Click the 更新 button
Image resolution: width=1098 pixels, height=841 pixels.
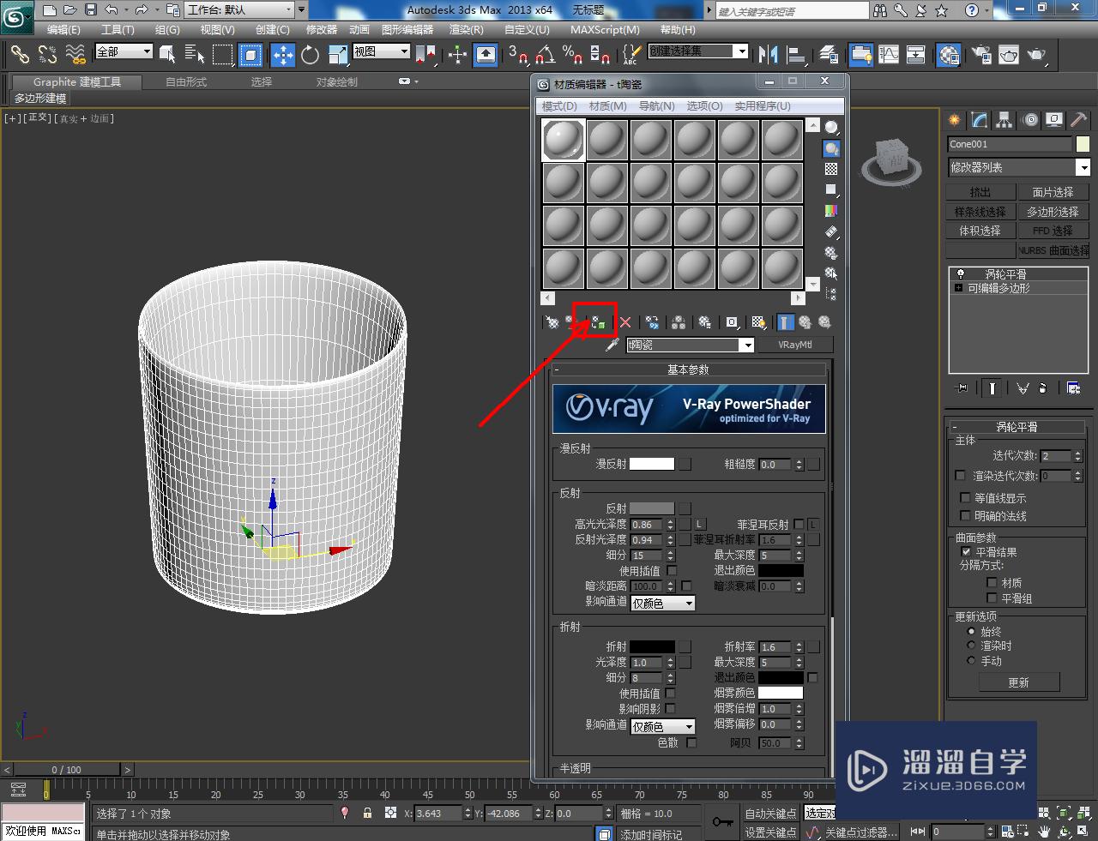point(1019,682)
